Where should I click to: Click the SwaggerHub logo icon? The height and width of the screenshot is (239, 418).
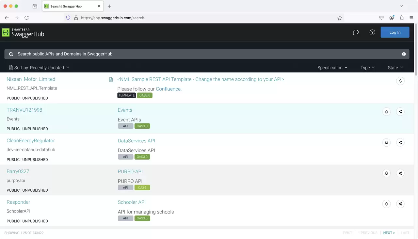coord(6,32)
